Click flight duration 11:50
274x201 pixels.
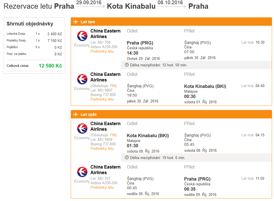[x=260, y=179]
